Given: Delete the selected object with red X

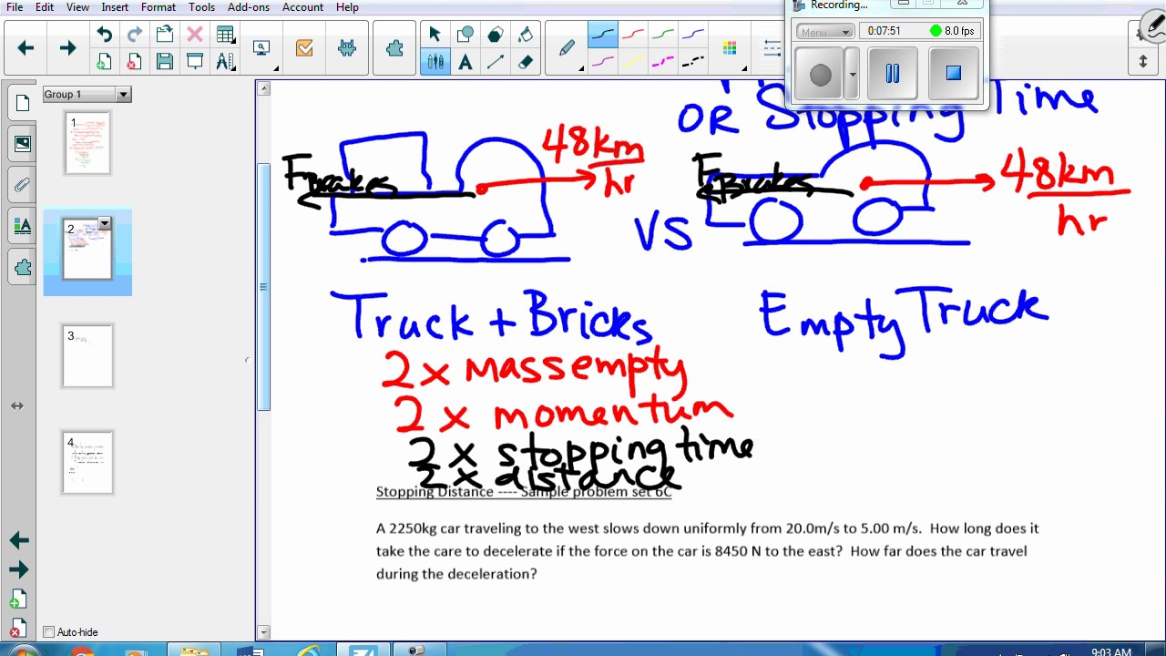Looking at the screenshot, I should [x=195, y=35].
